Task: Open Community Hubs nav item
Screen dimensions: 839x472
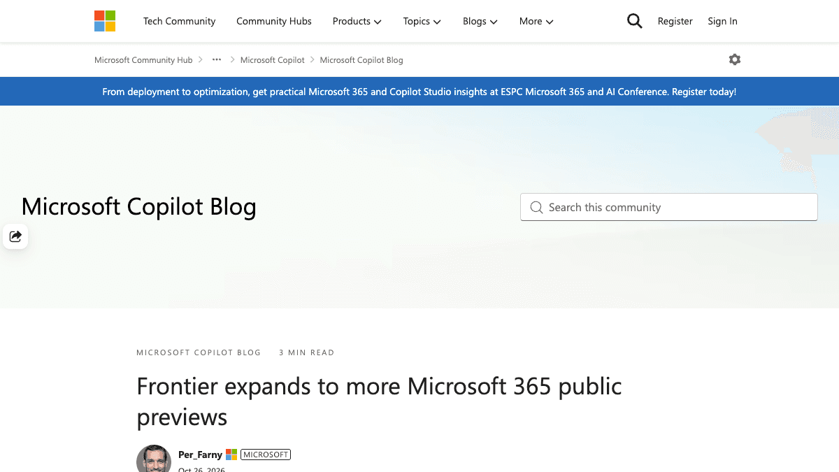Action: pos(274,21)
